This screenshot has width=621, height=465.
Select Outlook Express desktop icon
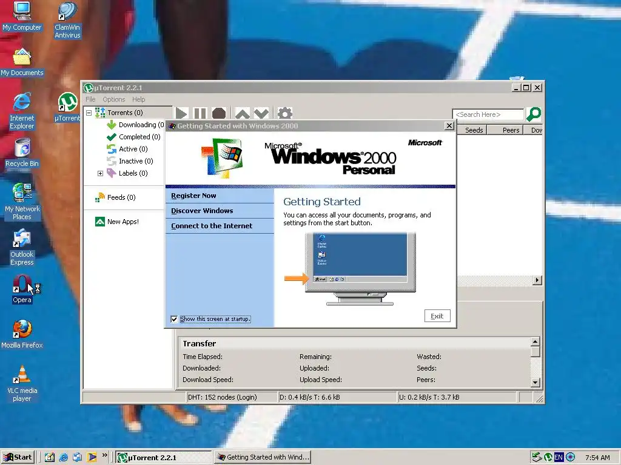pos(22,248)
